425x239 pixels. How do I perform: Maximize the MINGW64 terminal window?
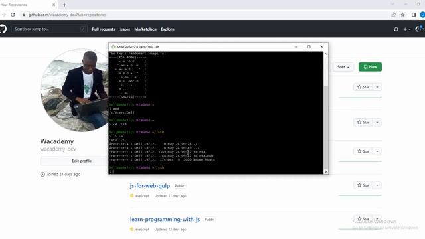tap(309, 47)
